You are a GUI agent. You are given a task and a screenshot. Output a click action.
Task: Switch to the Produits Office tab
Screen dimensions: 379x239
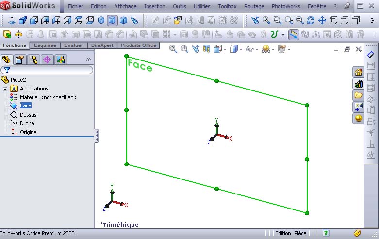[138, 45]
